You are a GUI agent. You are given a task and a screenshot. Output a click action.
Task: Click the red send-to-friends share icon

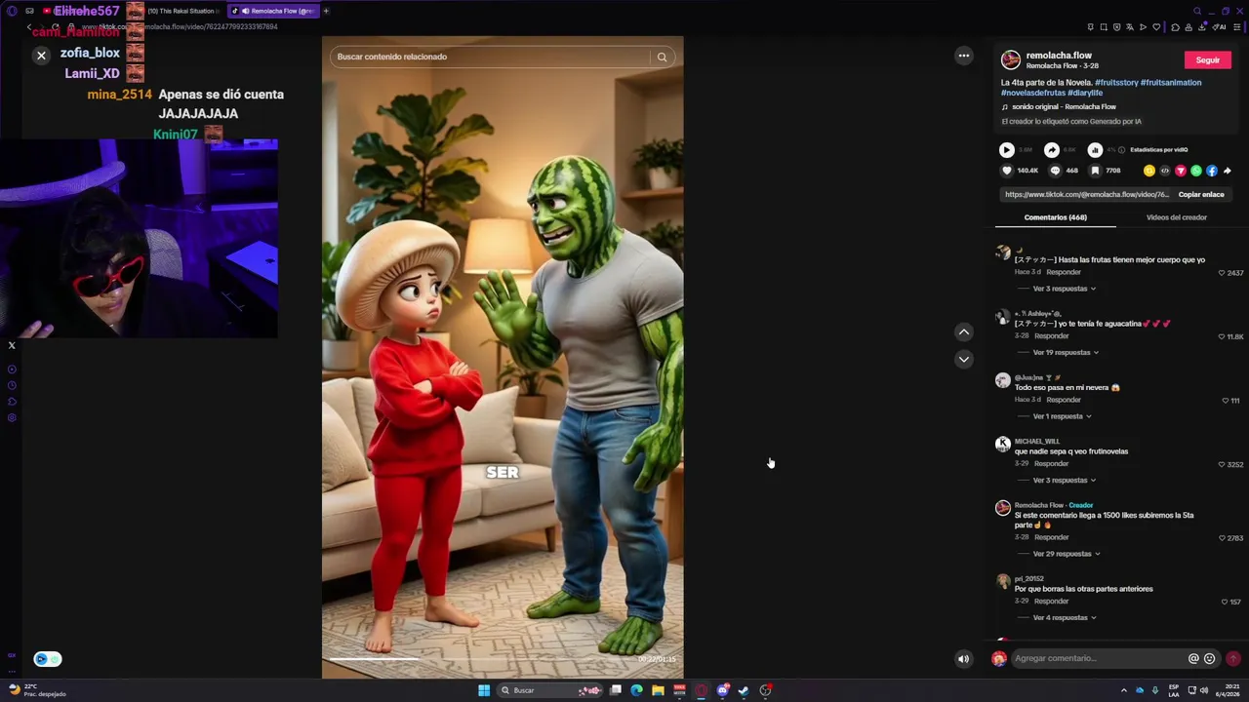(1181, 171)
